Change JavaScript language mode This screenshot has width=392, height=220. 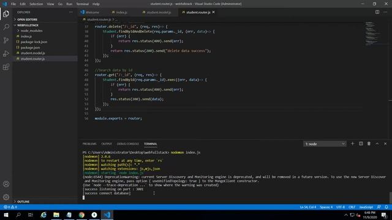[366, 207]
